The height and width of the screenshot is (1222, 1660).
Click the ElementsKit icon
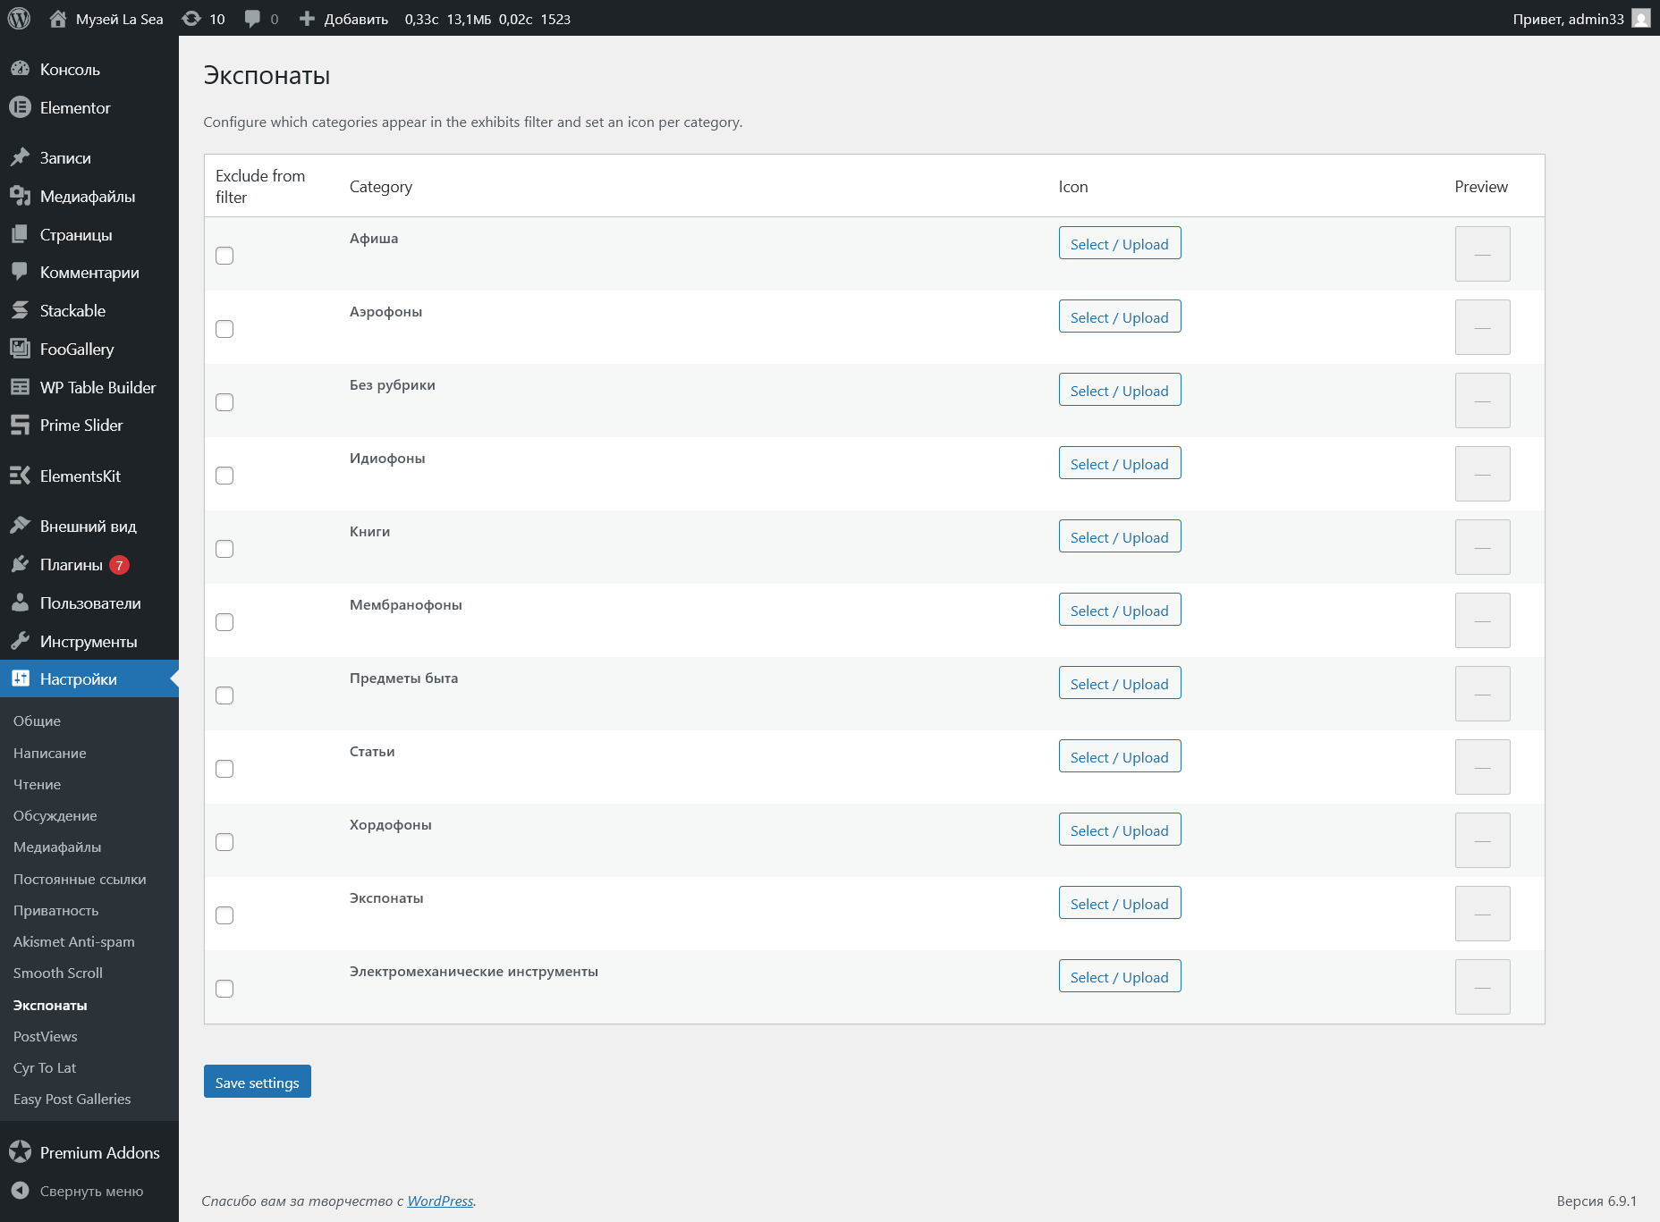pos(20,476)
